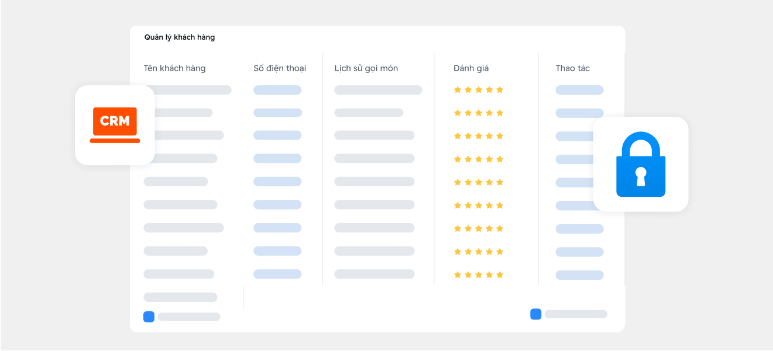Click a five-star rating progress row
The image size is (773, 351).
tap(479, 89)
